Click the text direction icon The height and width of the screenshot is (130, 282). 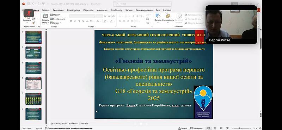[148, 15]
